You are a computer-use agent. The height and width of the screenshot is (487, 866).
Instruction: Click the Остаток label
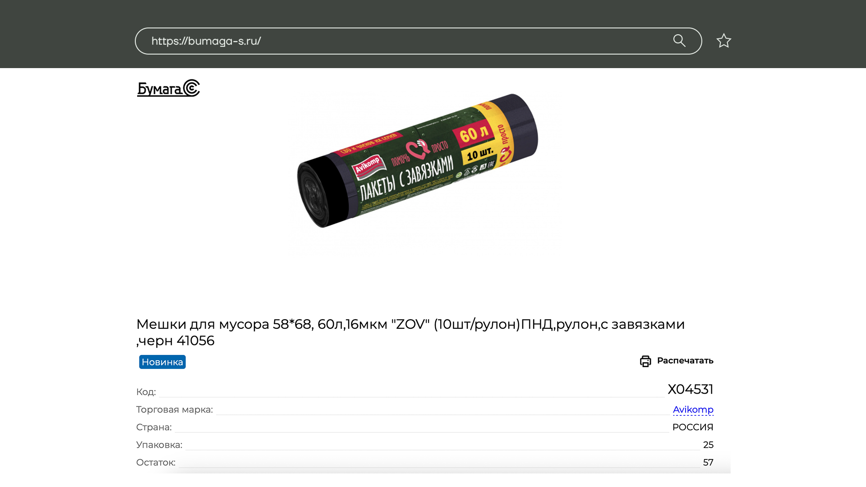pyautogui.click(x=156, y=462)
